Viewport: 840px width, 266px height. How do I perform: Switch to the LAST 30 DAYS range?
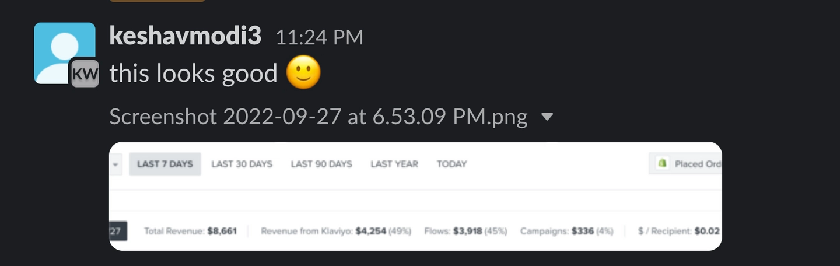coord(242,164)
